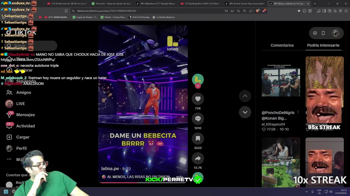Share the video using arrow icon
The height and width of the screenshot is (196, 350).
[x=198, y=158]
